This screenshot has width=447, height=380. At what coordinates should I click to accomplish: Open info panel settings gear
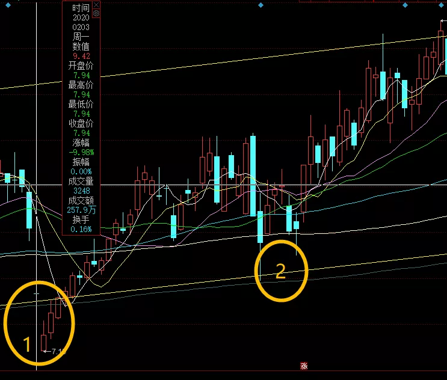(x=96, y=13)
